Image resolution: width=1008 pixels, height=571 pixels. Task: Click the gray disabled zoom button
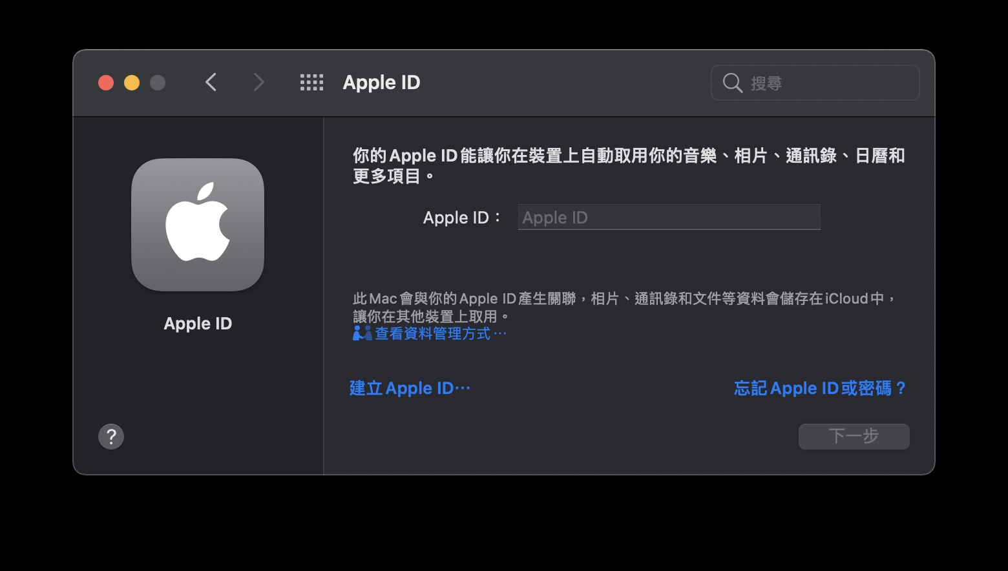point(158,83)
